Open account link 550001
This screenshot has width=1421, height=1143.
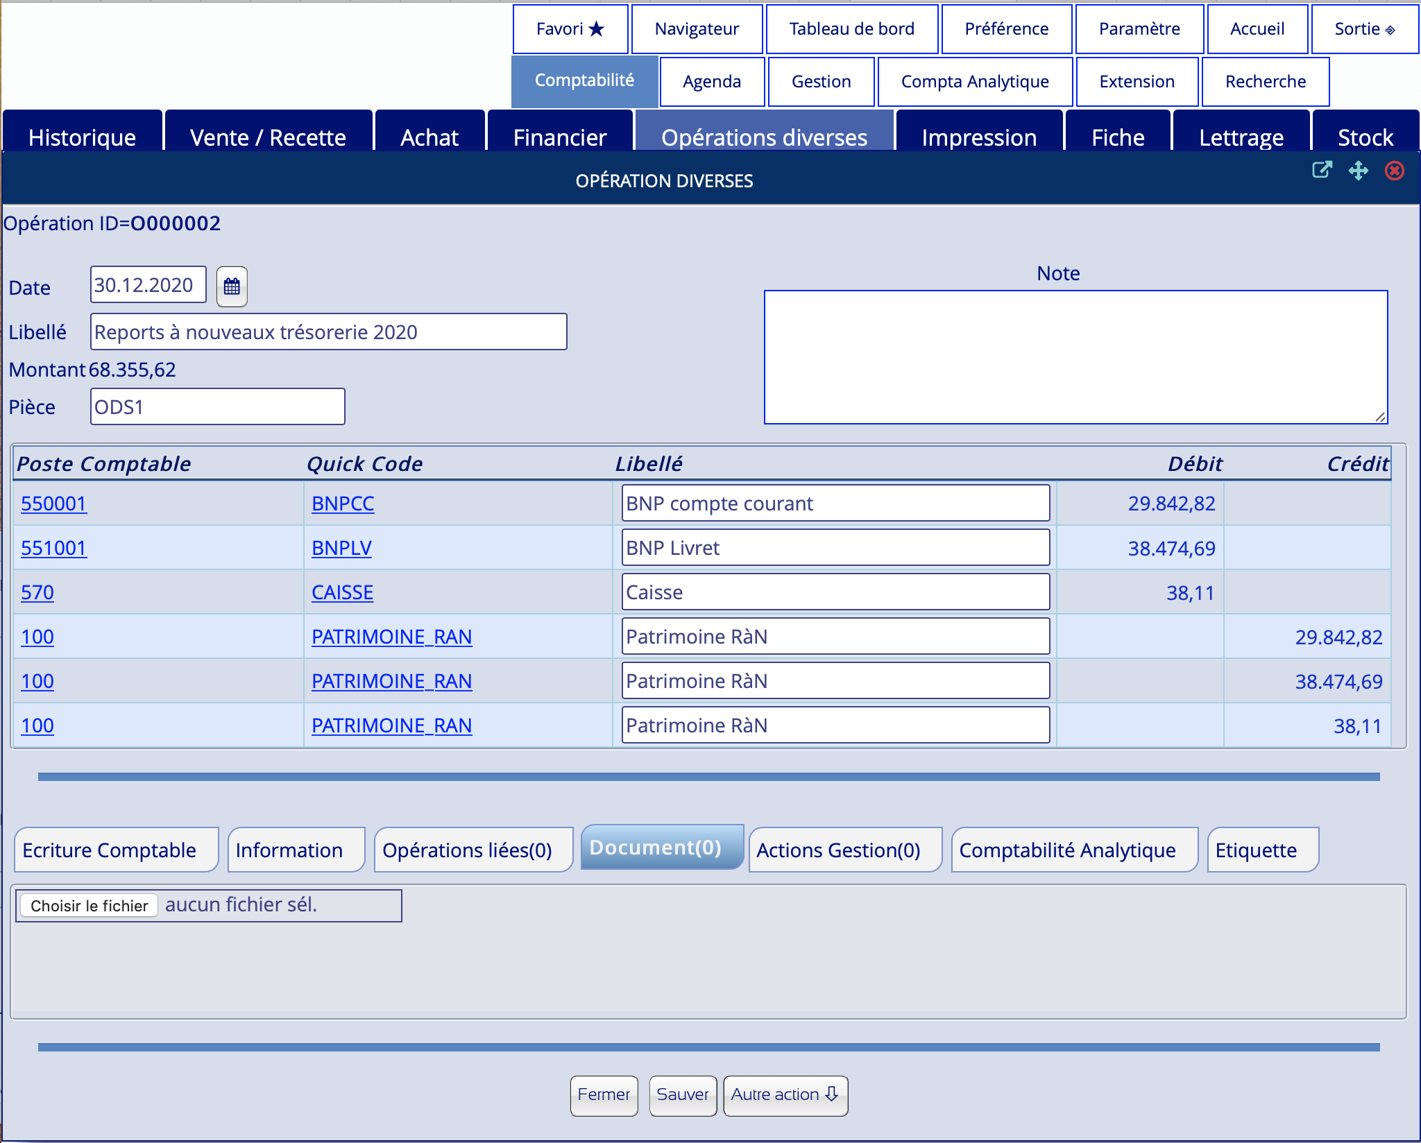pyautogui.click(x=53, y=504)
